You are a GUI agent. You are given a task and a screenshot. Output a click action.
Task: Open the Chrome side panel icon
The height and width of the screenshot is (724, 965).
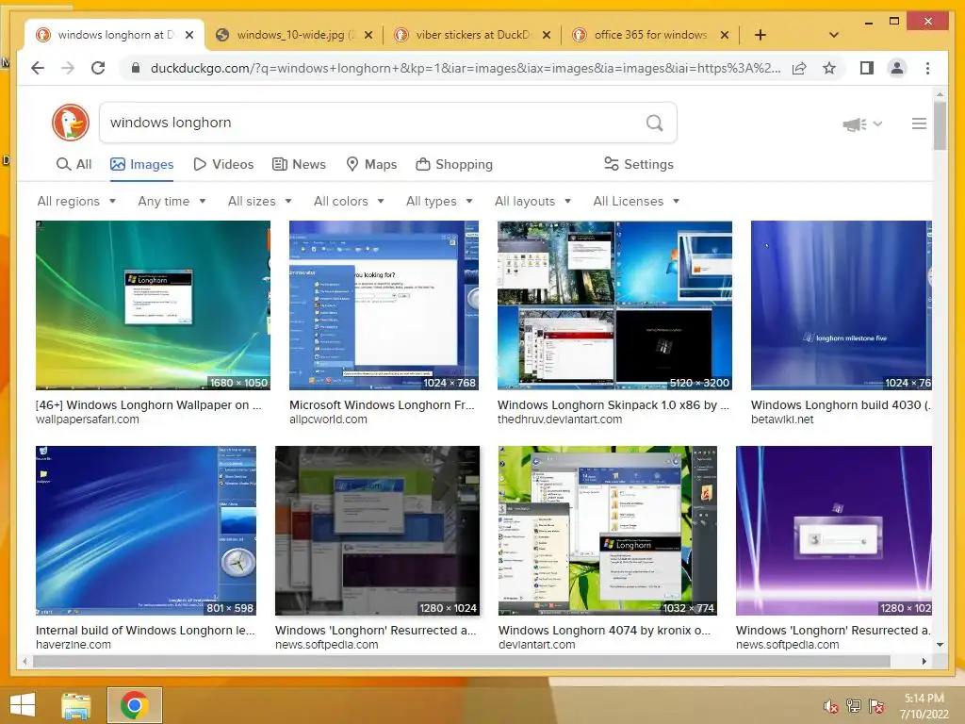867,68
